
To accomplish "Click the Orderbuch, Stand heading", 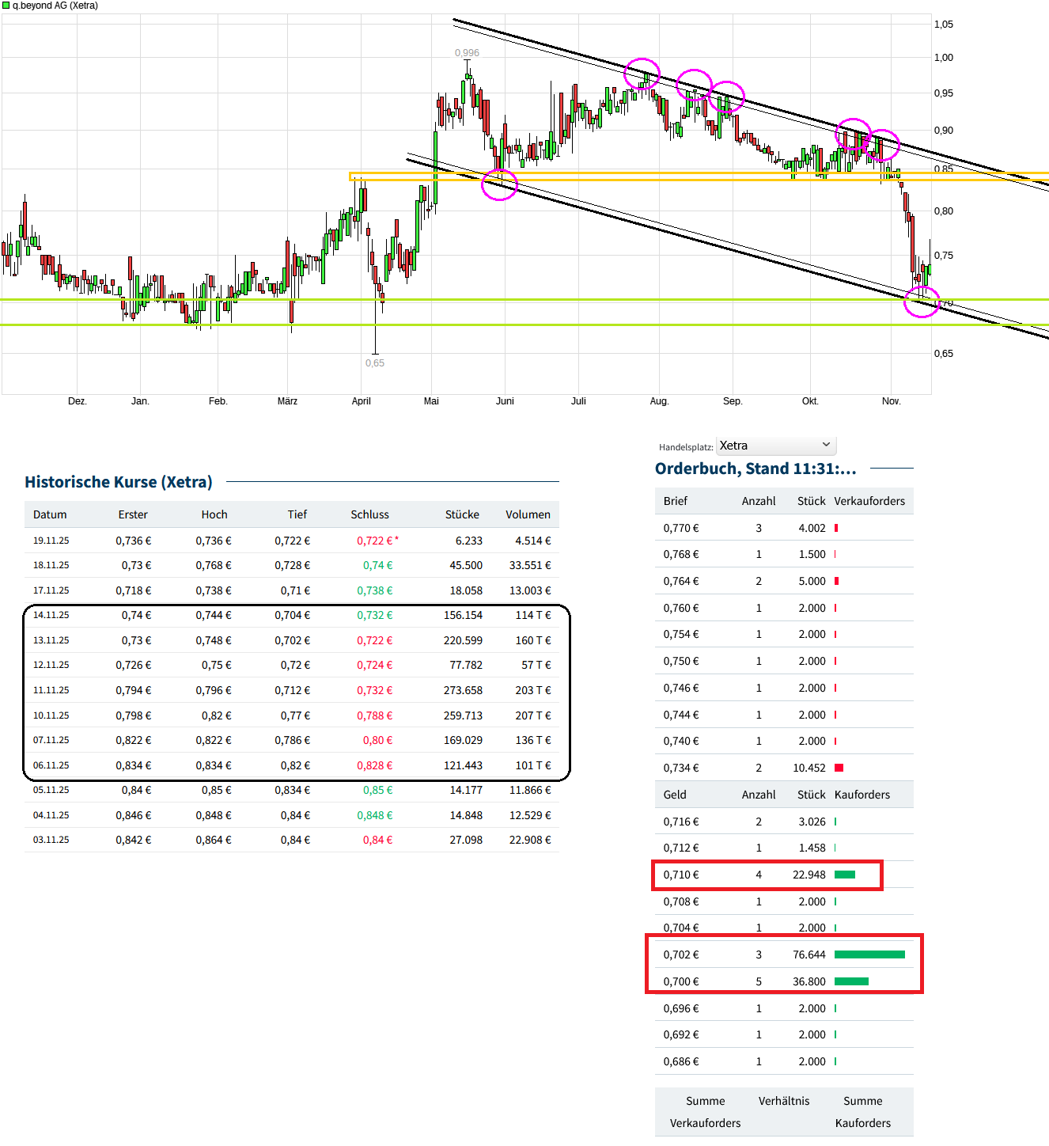I will click(x=755, y=469).
